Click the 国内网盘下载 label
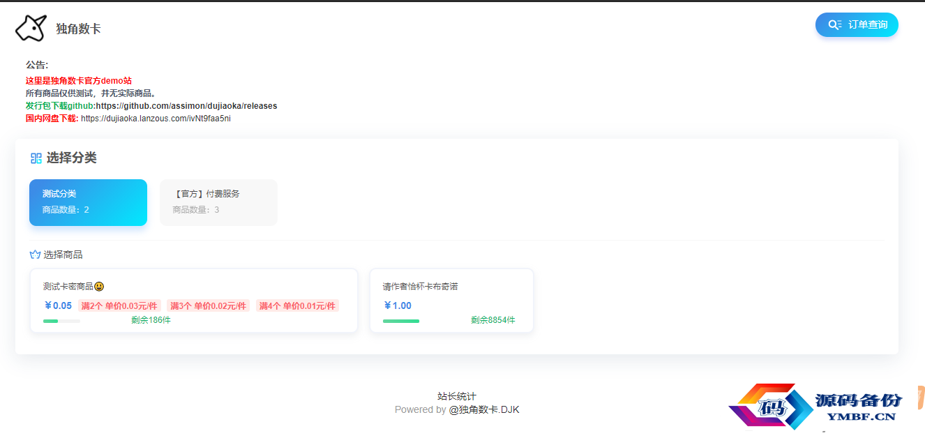This screenshot has height=438, width=925. tap(52, 119)
